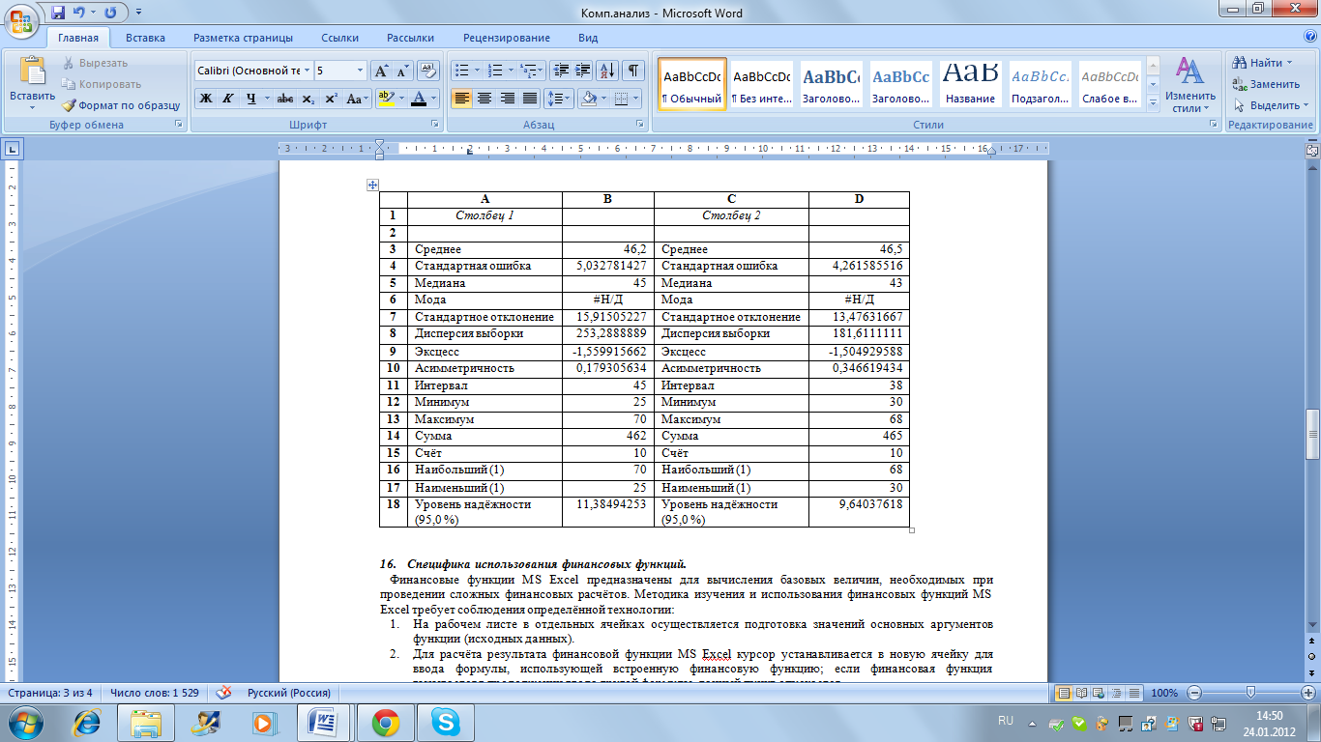Viewport: 1321px width, 742px height.
Task: Copy selection with Копировать
Action: pyautogui.click(x=102, y=84)
